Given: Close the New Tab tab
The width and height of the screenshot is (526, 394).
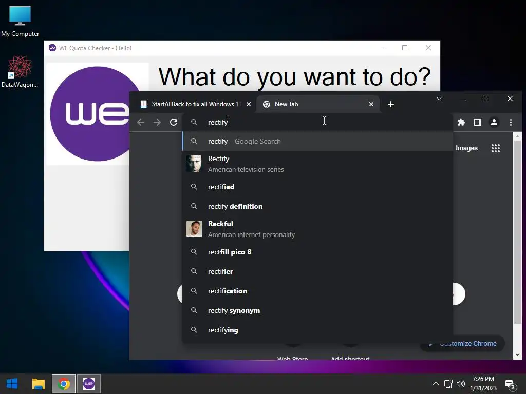Looking at the screenshot, I should pyautogui.click(x=371, y=104).
